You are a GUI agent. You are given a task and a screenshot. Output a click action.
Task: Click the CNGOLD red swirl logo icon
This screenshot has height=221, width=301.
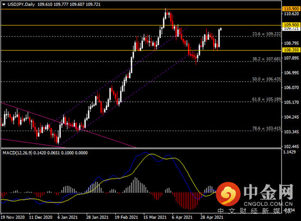tap(228, 194)
